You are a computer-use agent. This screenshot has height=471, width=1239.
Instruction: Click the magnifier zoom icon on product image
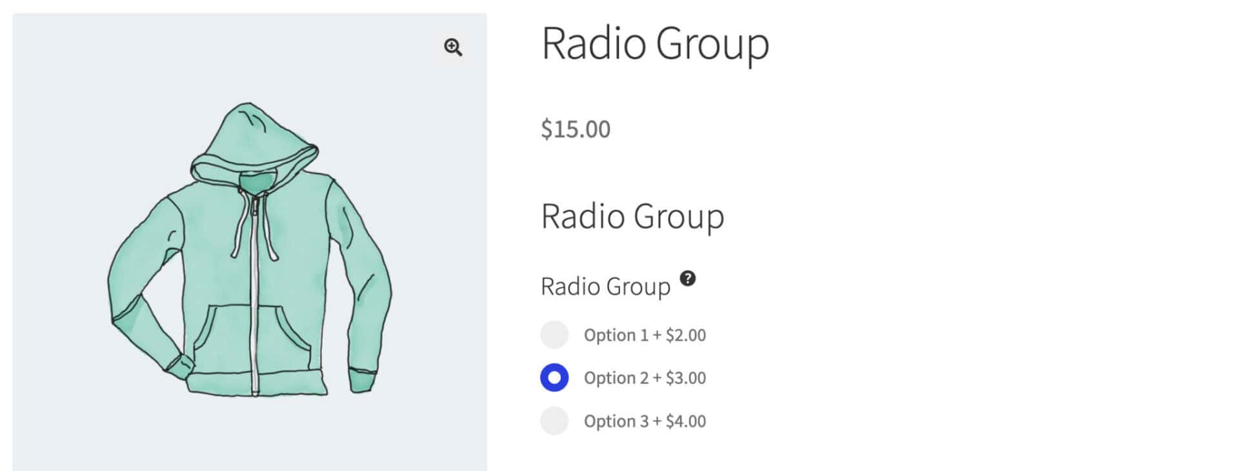(x=454, y=47)
